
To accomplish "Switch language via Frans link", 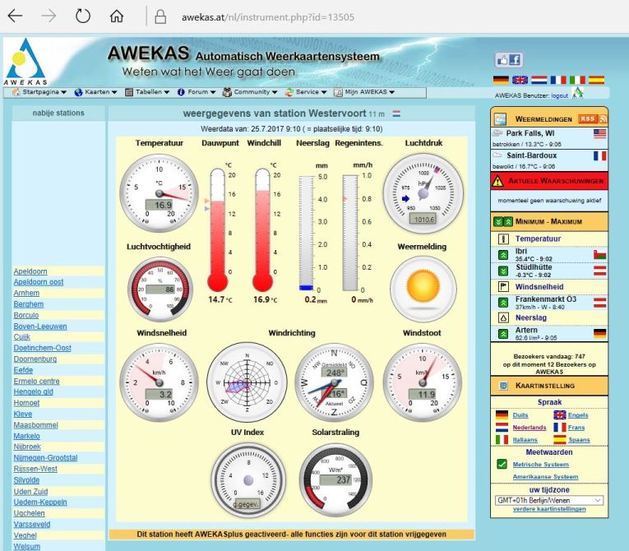I will (576, 428).
